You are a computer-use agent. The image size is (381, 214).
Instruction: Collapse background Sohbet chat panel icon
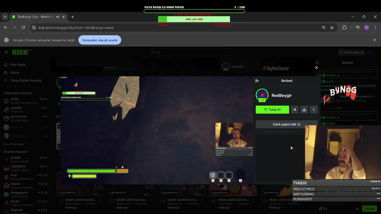317,63
